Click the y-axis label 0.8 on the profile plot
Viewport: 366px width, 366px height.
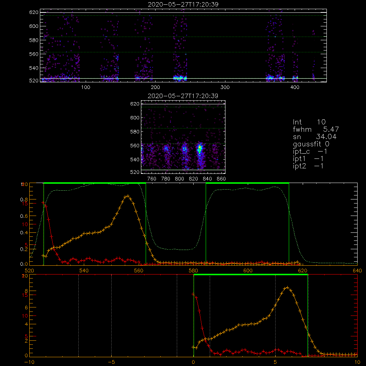coord(24,199)
